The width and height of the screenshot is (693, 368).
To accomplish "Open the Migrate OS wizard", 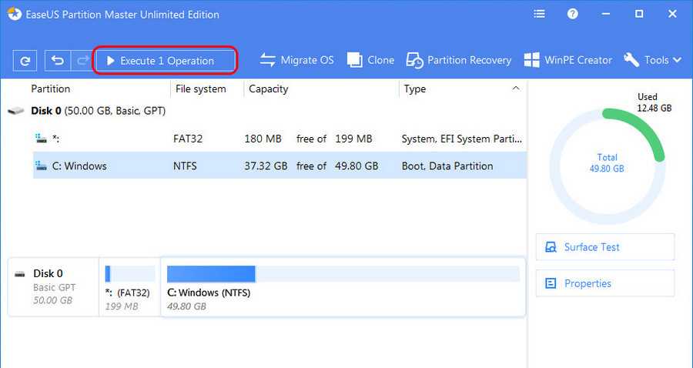I will (296, 60).
